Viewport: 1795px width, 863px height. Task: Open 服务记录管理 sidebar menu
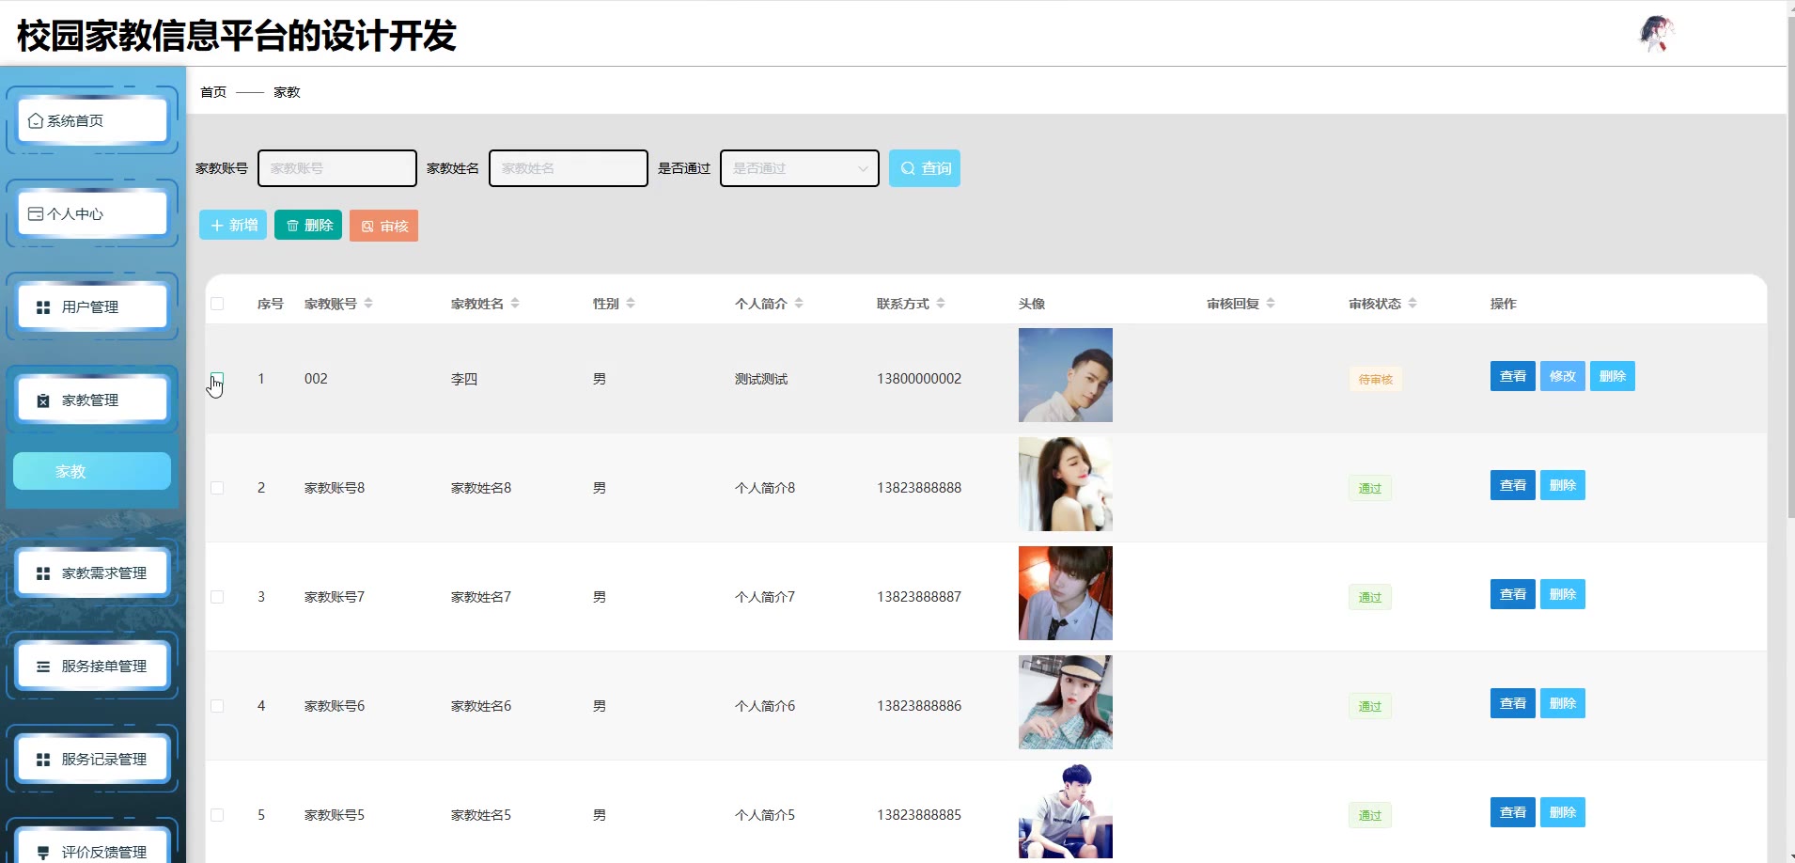click(92, 759)
